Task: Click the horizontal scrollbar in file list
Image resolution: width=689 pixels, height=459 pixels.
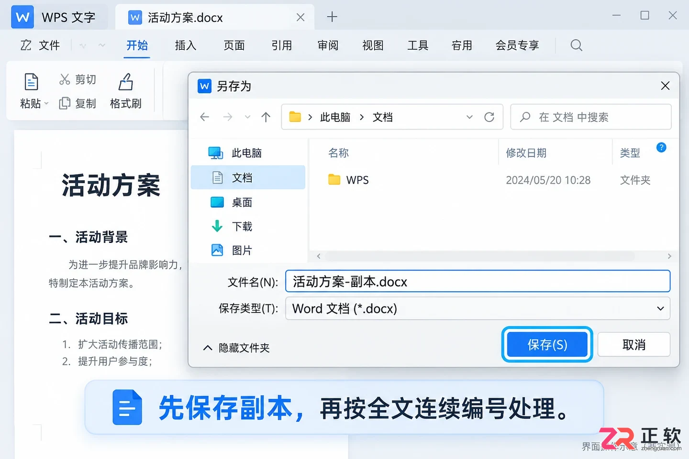Action: [x=479, y=256]
